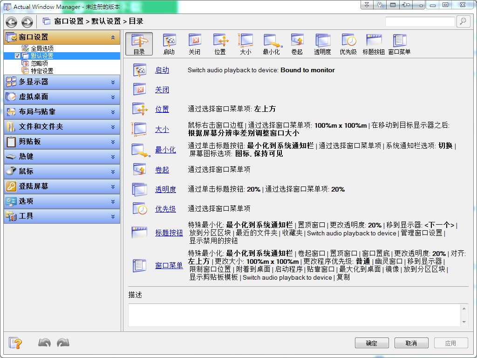Open the 最小化 link
Screen dimensions: 477x358
tap(165, 150)
